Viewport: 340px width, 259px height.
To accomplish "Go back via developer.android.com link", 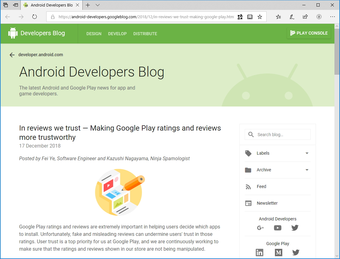I will 40,55.
